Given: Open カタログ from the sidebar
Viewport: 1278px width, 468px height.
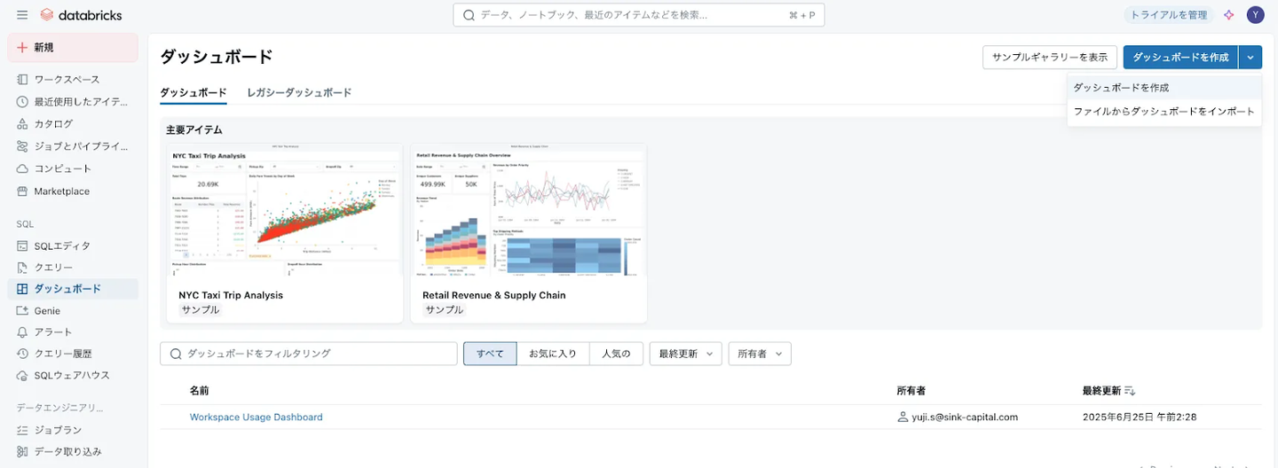Looking at the screenshot, I should tap(53, 124).
